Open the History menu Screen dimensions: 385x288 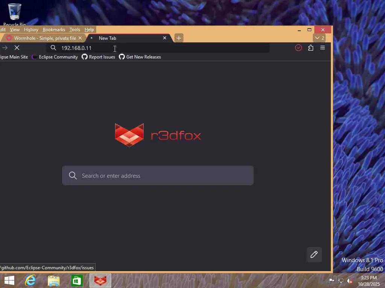tap(31, 30)
